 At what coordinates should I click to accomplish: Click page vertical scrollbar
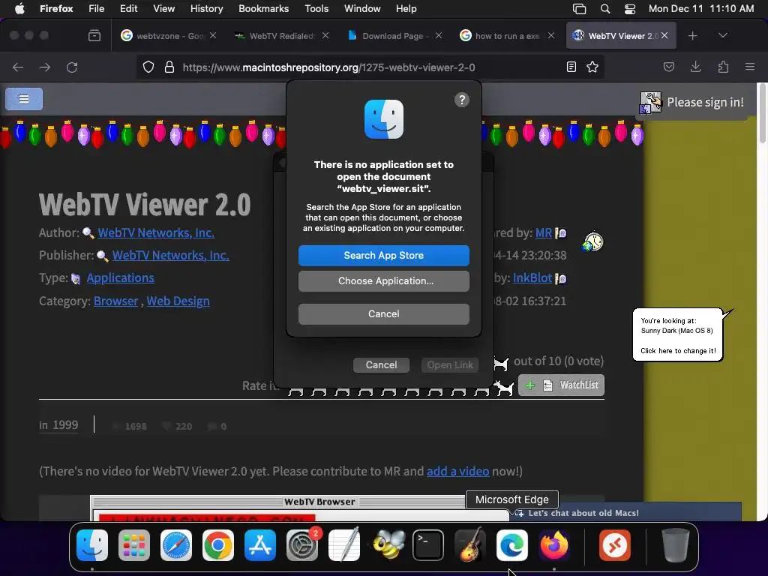761,115
